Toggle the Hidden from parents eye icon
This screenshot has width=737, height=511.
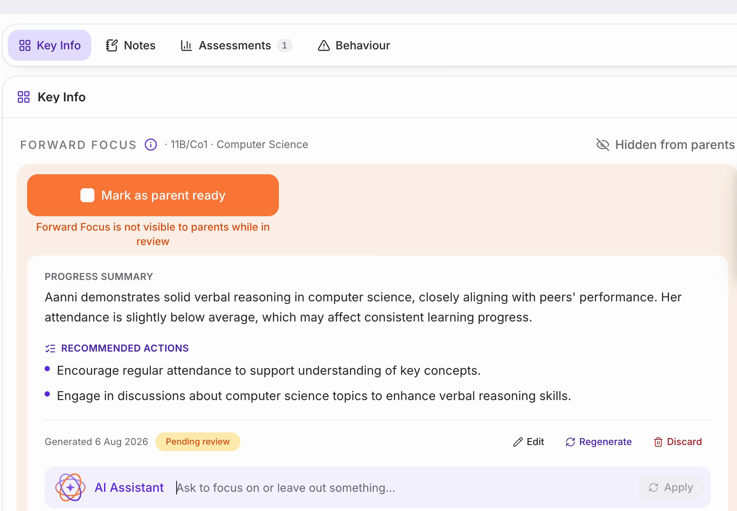tap(603, 145)
